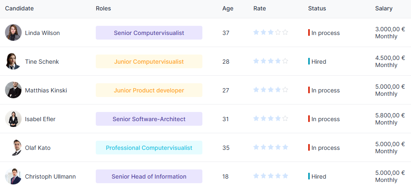Click Isabel Efler's fourth rating star

[x=278, y=119]
